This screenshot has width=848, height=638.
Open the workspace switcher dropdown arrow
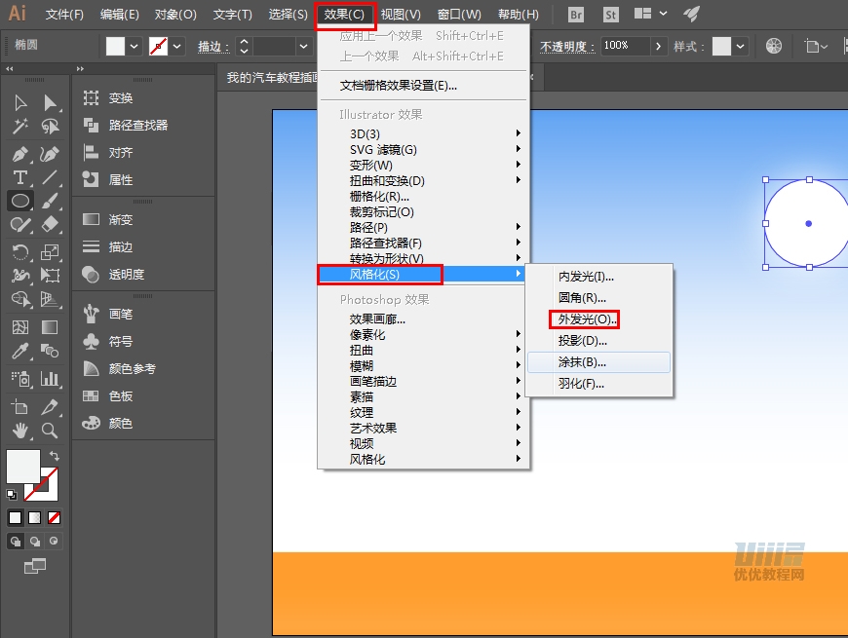pos(662,15)
